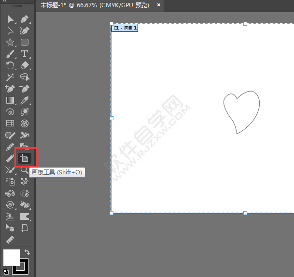Select the Eraser tool
294x277 pixels.
[x=25, y=66]
